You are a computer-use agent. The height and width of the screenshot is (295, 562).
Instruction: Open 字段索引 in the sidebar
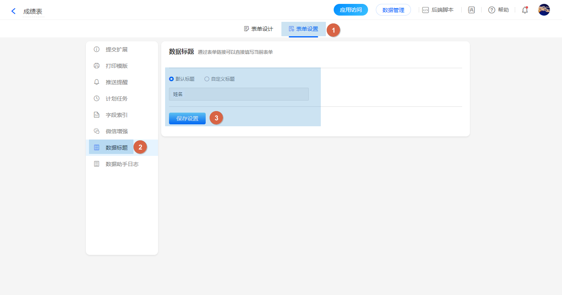[x=116, y=115]
